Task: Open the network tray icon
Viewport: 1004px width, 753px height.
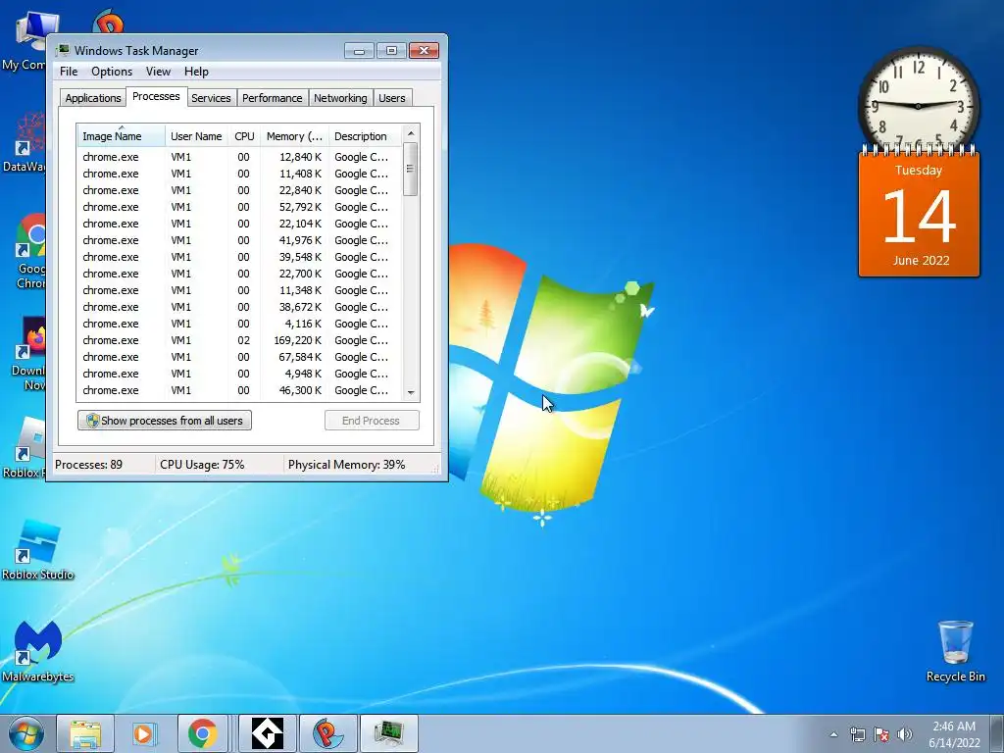Action: [857, 734]
